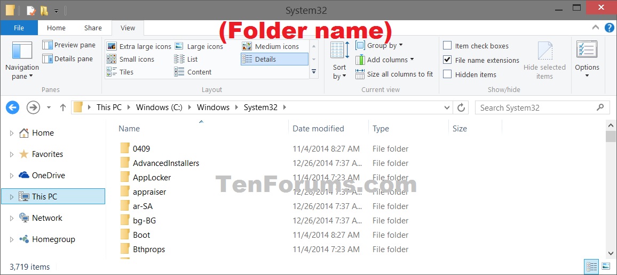Switch layout to Extra large icons
617x275 pixels.
click(139, 46)
